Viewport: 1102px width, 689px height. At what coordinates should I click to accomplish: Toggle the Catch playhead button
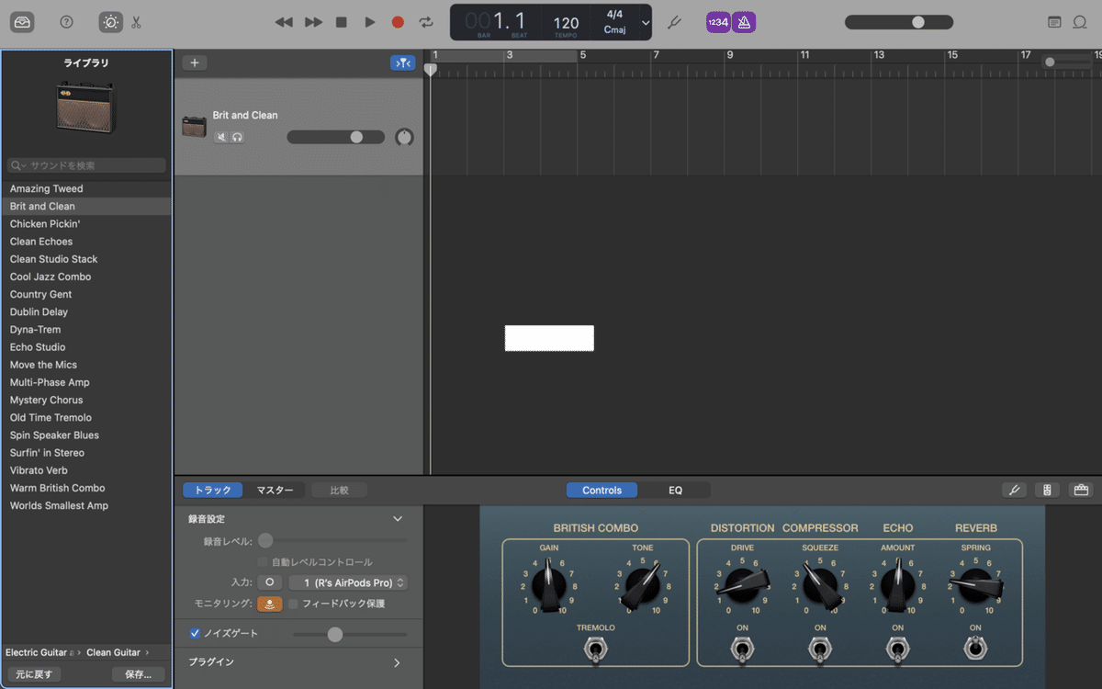(402, 62)
